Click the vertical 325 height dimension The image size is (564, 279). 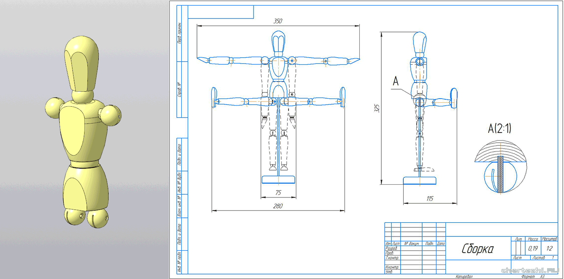coord(376,109)
